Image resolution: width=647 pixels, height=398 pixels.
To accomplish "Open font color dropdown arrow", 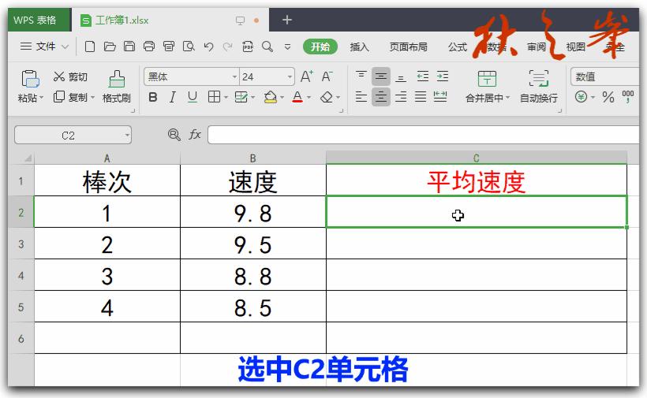I will click(x=309, y=98).
